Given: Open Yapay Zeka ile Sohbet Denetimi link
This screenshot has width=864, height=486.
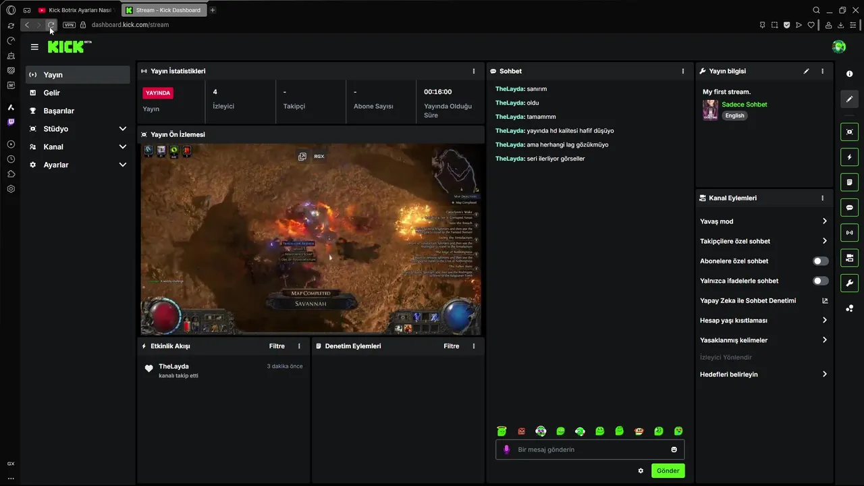Looking at the screenshot, I should [764, 300].
